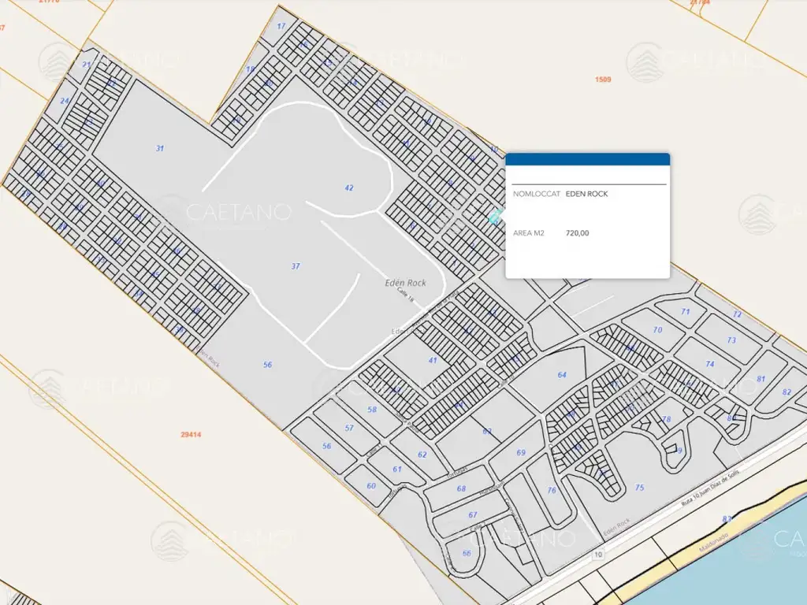This screenshot has width=807, height=605.
Task: Click block 17 at the northern corner
Action: tap(281, 27)
